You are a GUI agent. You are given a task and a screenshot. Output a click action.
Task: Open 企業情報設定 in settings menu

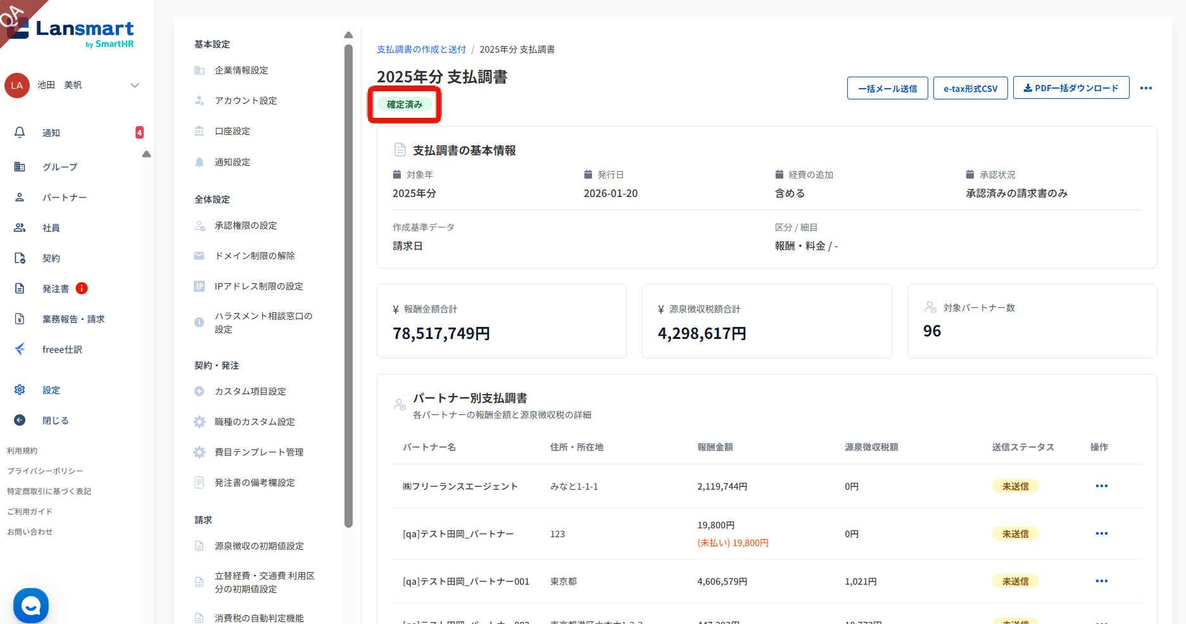click(x=241, y=70)
